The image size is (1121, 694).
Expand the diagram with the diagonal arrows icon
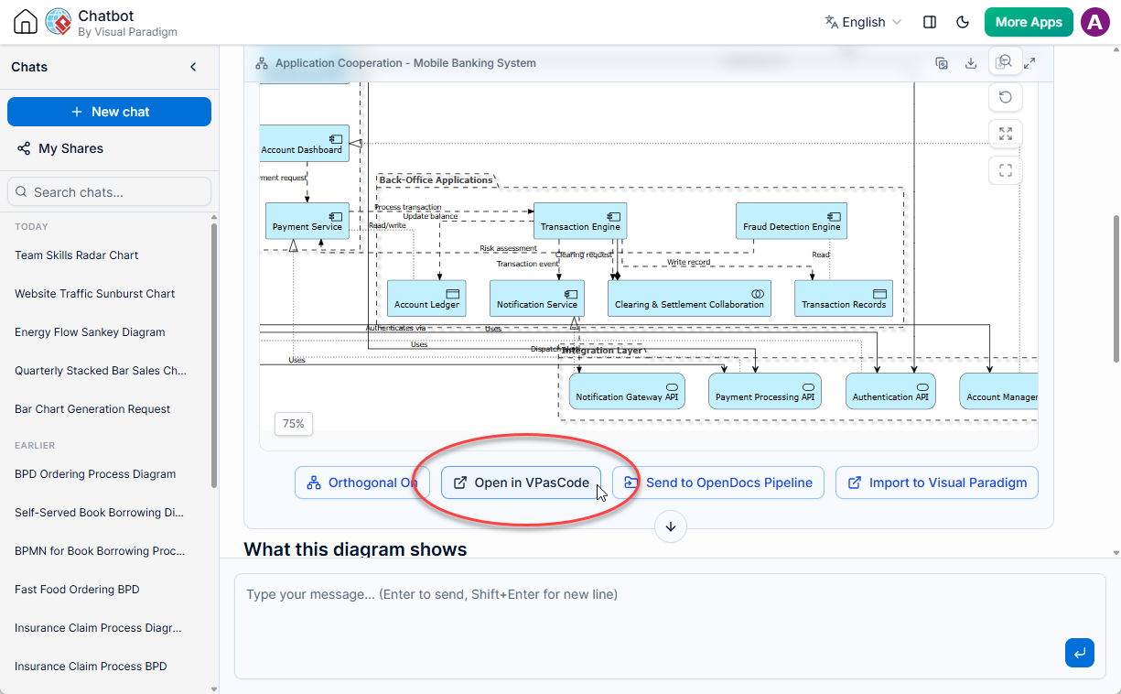[1029, 63]
